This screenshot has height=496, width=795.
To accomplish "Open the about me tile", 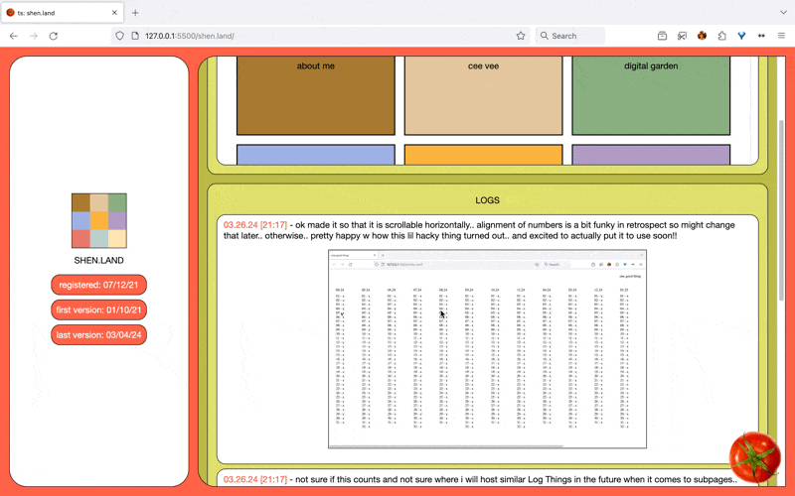I will (x=315, y=95).
